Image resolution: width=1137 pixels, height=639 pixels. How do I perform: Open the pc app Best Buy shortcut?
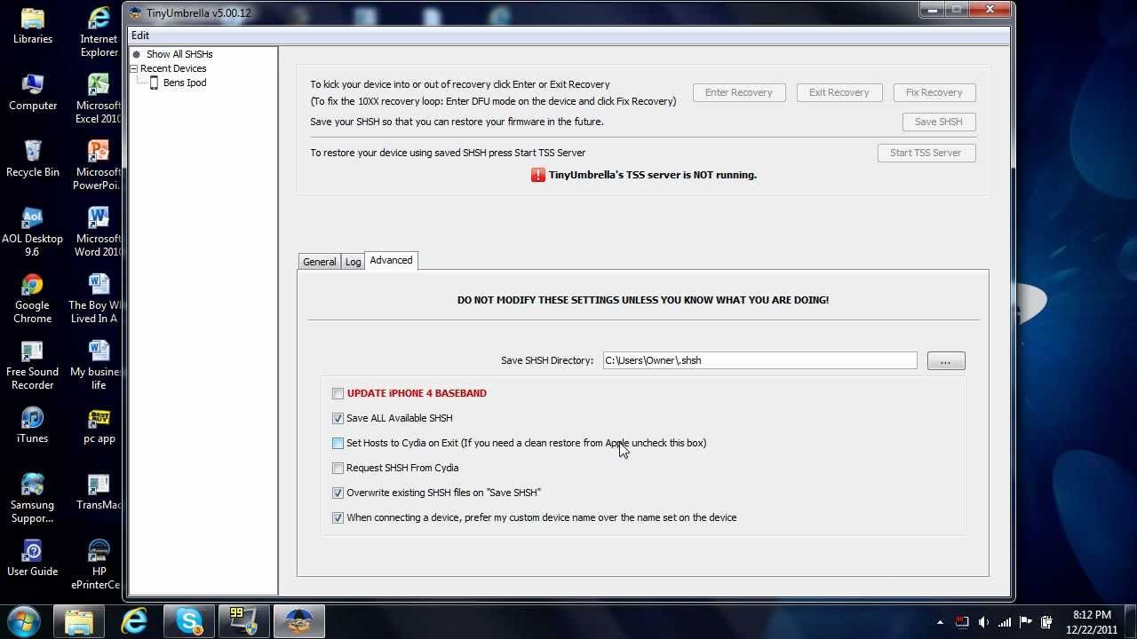coord(99,425)
